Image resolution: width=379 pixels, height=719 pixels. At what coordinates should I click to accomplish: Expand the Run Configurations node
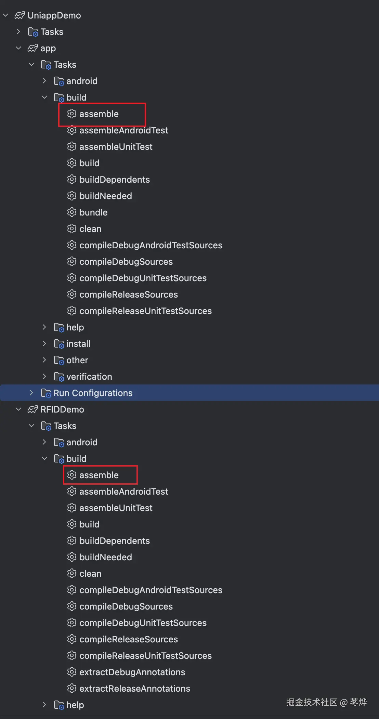coord(31,393)
